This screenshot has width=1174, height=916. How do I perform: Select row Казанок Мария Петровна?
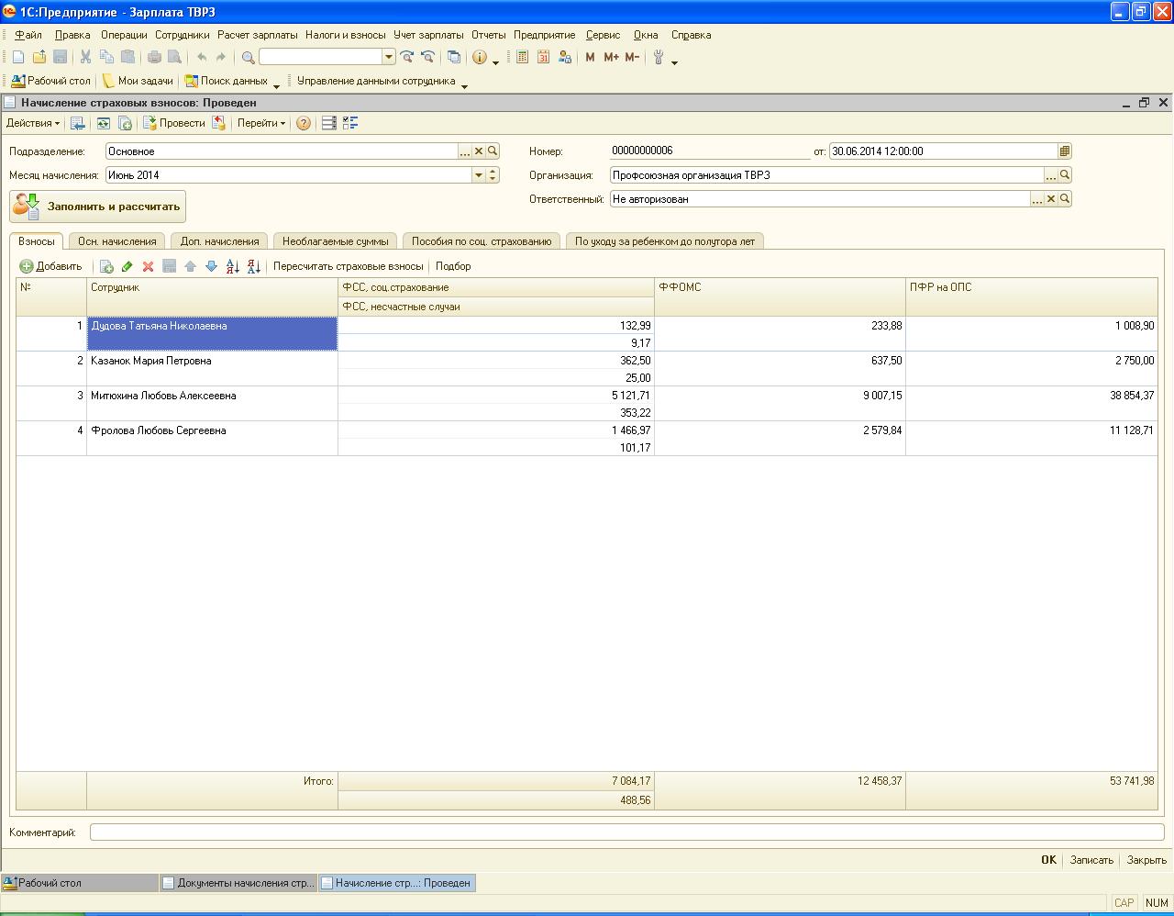[587, 369]
